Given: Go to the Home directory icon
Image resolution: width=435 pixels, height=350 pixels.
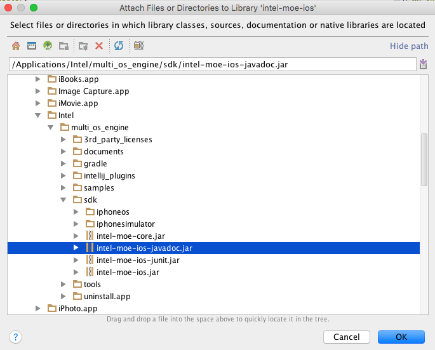Looking at the screenshot, I should click(16, 46).
